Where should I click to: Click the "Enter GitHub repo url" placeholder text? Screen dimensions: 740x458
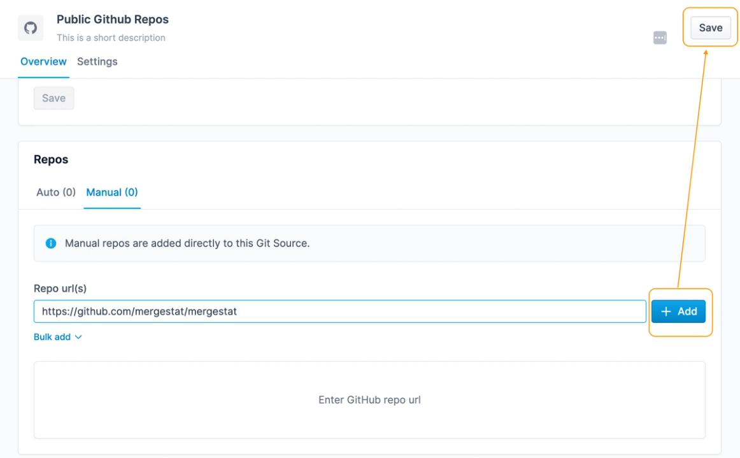(369, 400)
